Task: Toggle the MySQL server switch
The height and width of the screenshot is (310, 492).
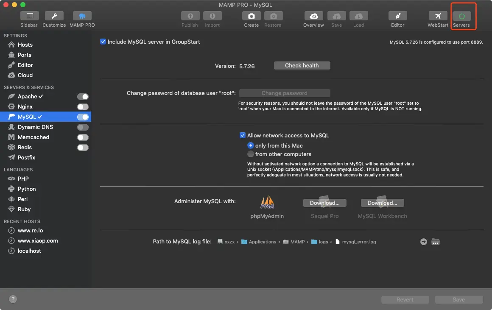Action: coord(83,117)
